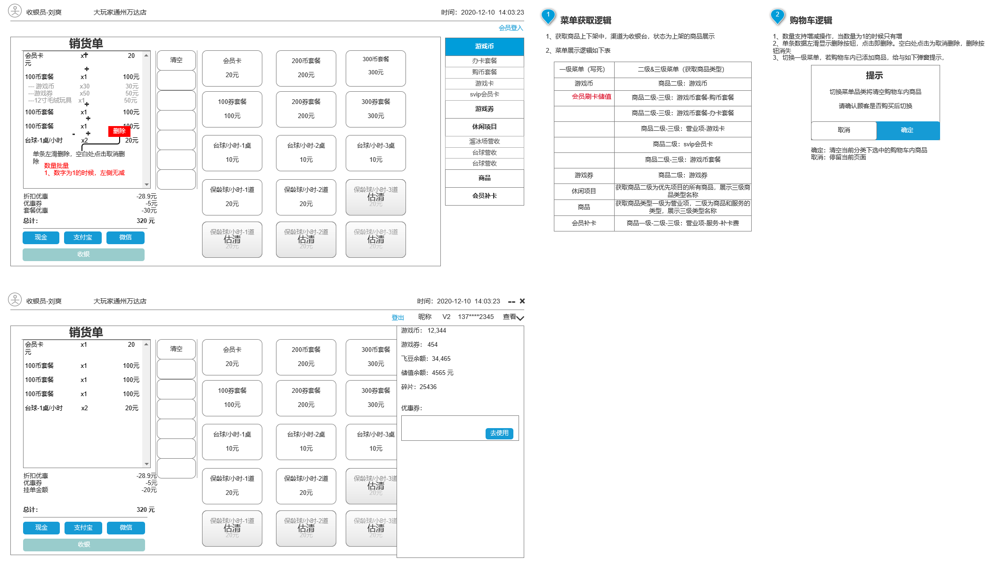
Task: Pay by 支付宝 in member-logged-in screen
Action: [83, 528]
